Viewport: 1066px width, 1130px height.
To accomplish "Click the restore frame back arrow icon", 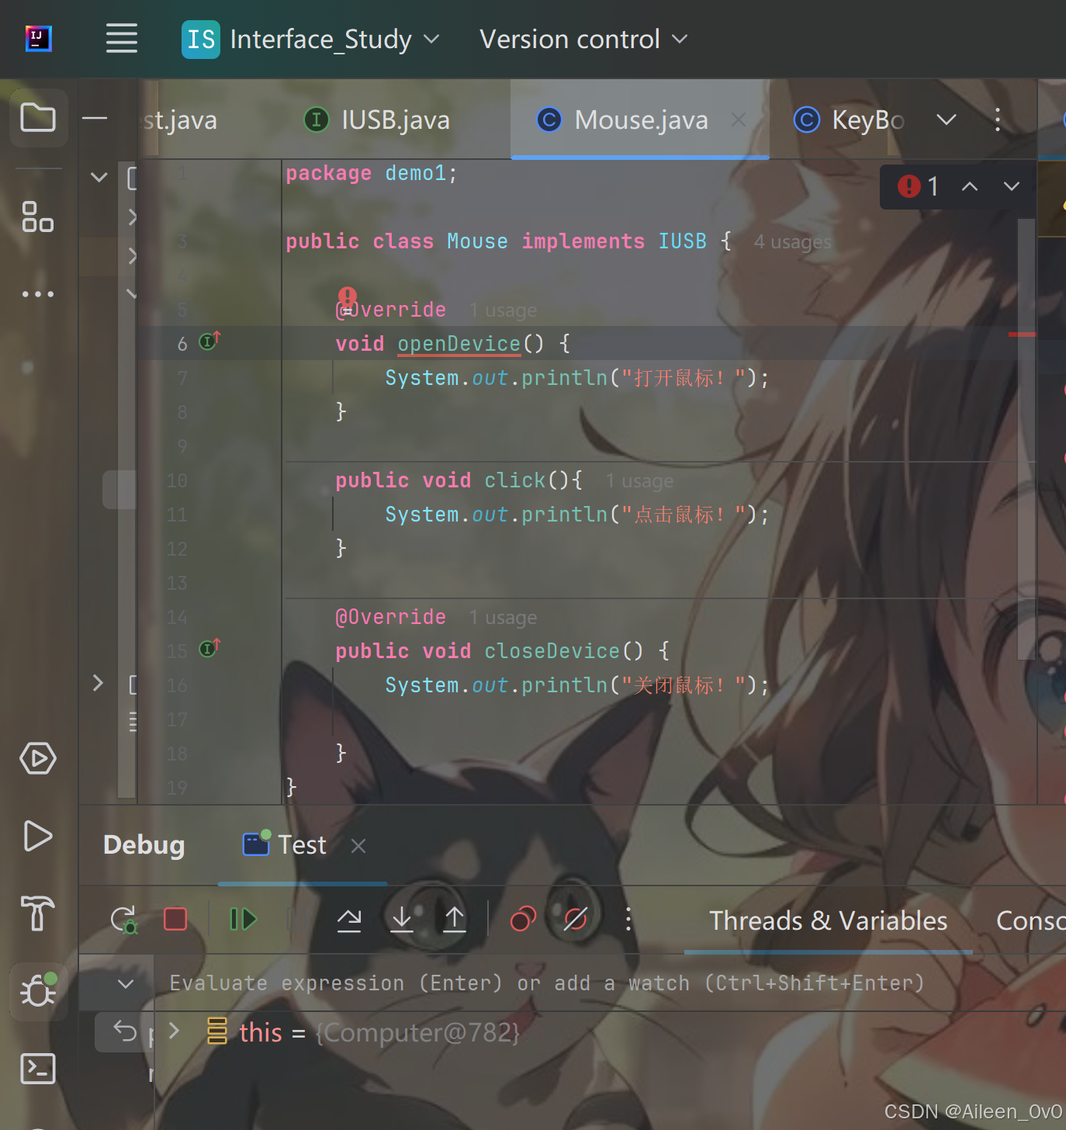I will point(125,1031).
